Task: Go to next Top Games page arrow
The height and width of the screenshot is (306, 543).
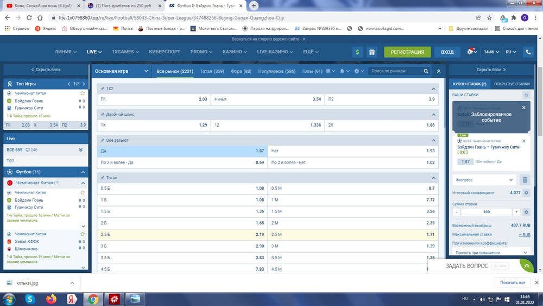Action: tap(84, 84)
